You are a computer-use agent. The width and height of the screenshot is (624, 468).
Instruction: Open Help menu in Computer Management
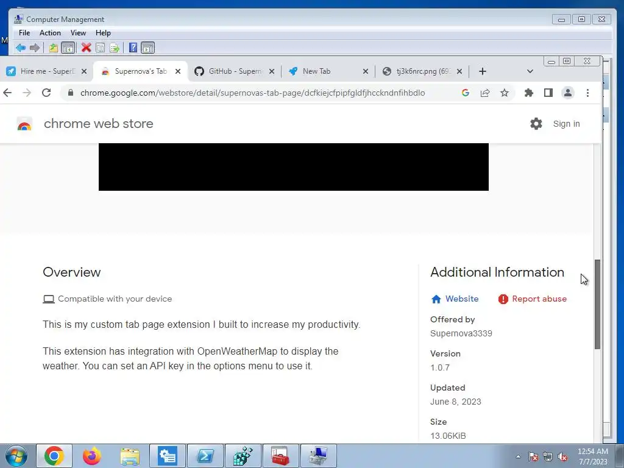coord(103,33)
